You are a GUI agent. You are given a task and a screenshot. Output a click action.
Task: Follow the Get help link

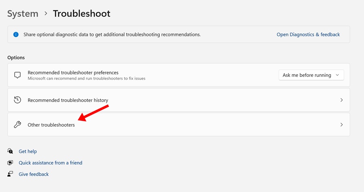[x=28, y=152]
